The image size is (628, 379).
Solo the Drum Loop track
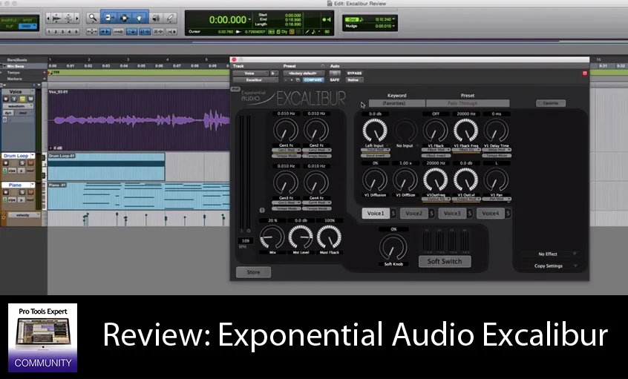pyautogui.click(x=22, y=163)
